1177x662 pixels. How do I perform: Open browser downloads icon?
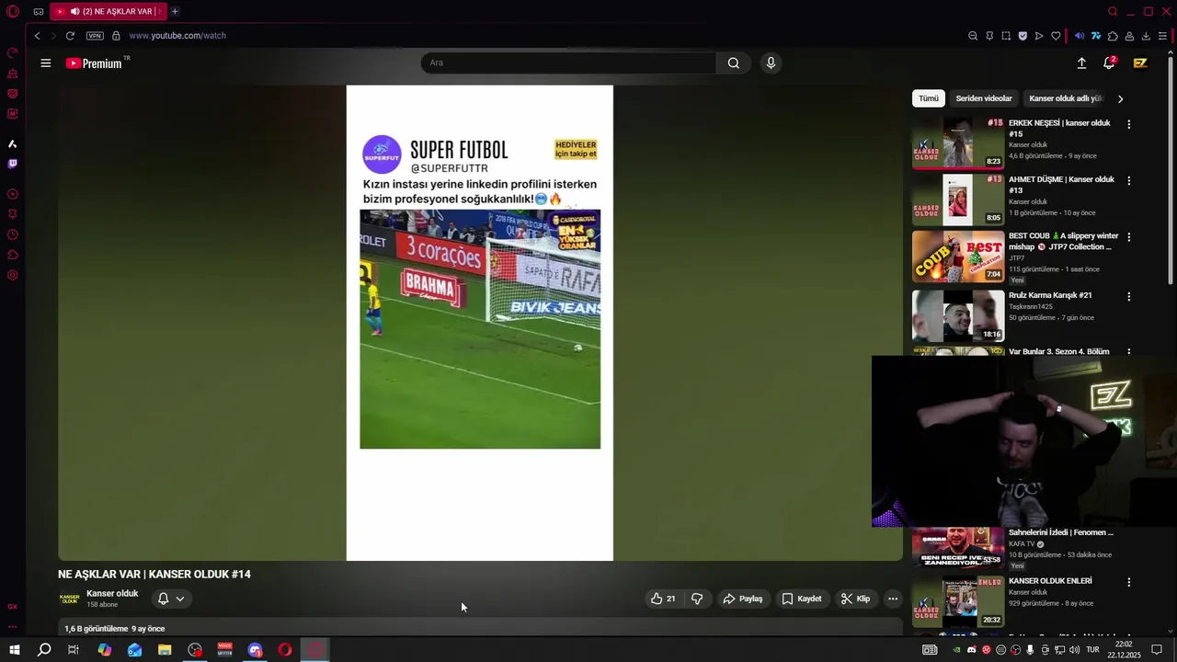coord(1146,36)
